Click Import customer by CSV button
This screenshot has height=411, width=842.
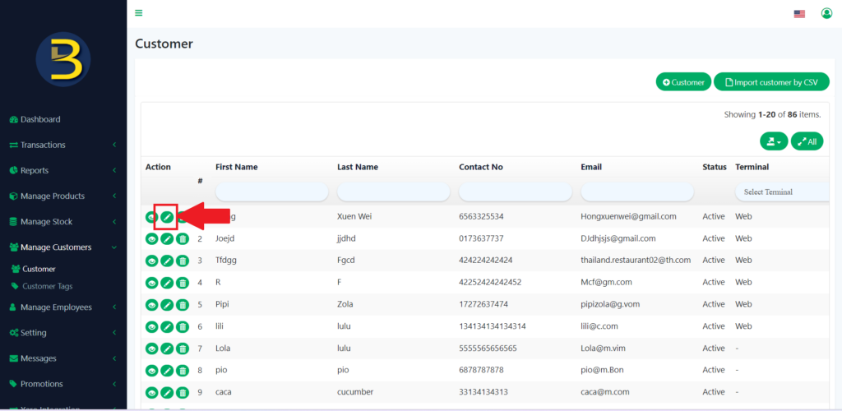tap(771, 82)
